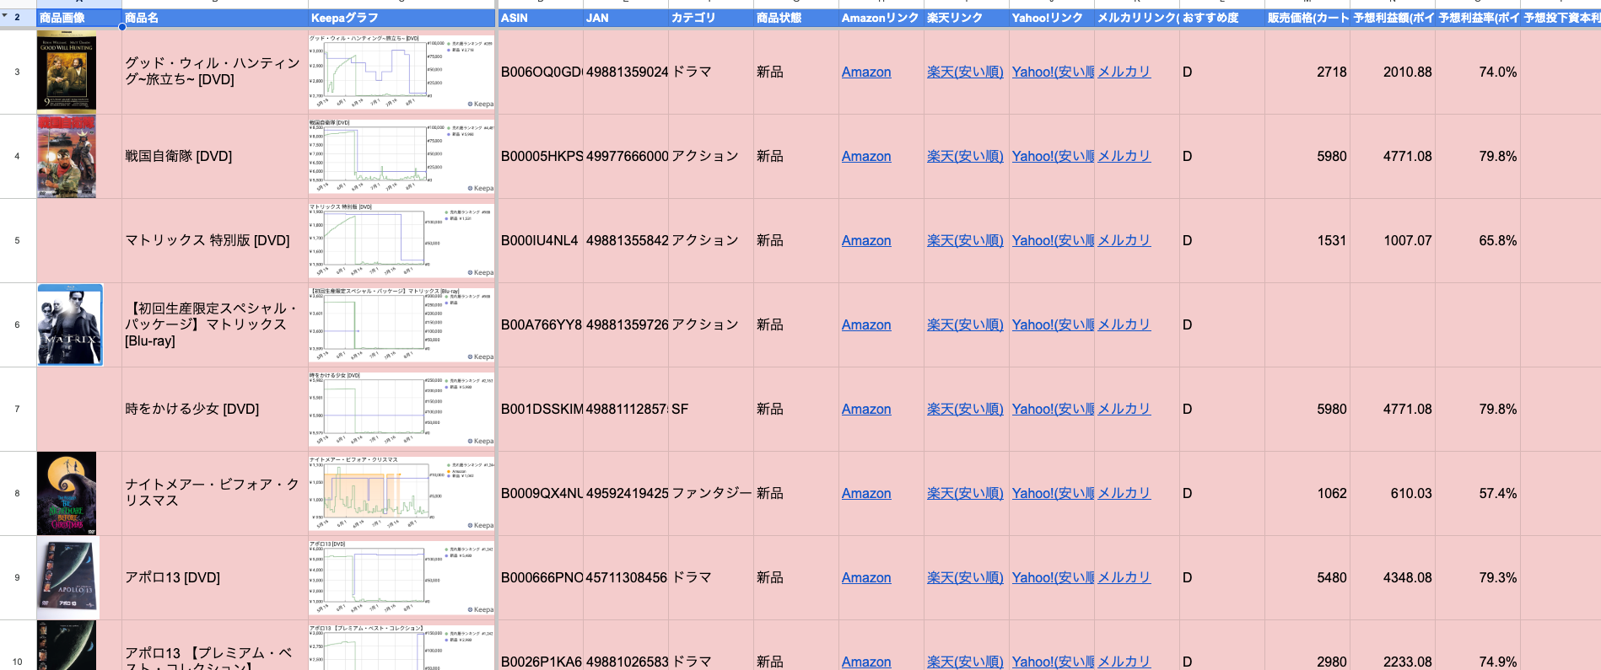Select the Amazonリンク header cell
Image resolution: width=1601 pixels, height=670 pixels.
pyautogui.click(x=881, y=18)
